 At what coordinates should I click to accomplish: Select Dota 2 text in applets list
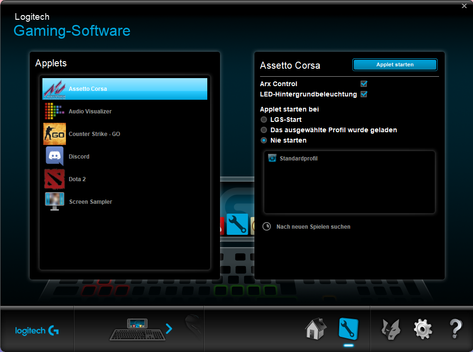[77, 179]
